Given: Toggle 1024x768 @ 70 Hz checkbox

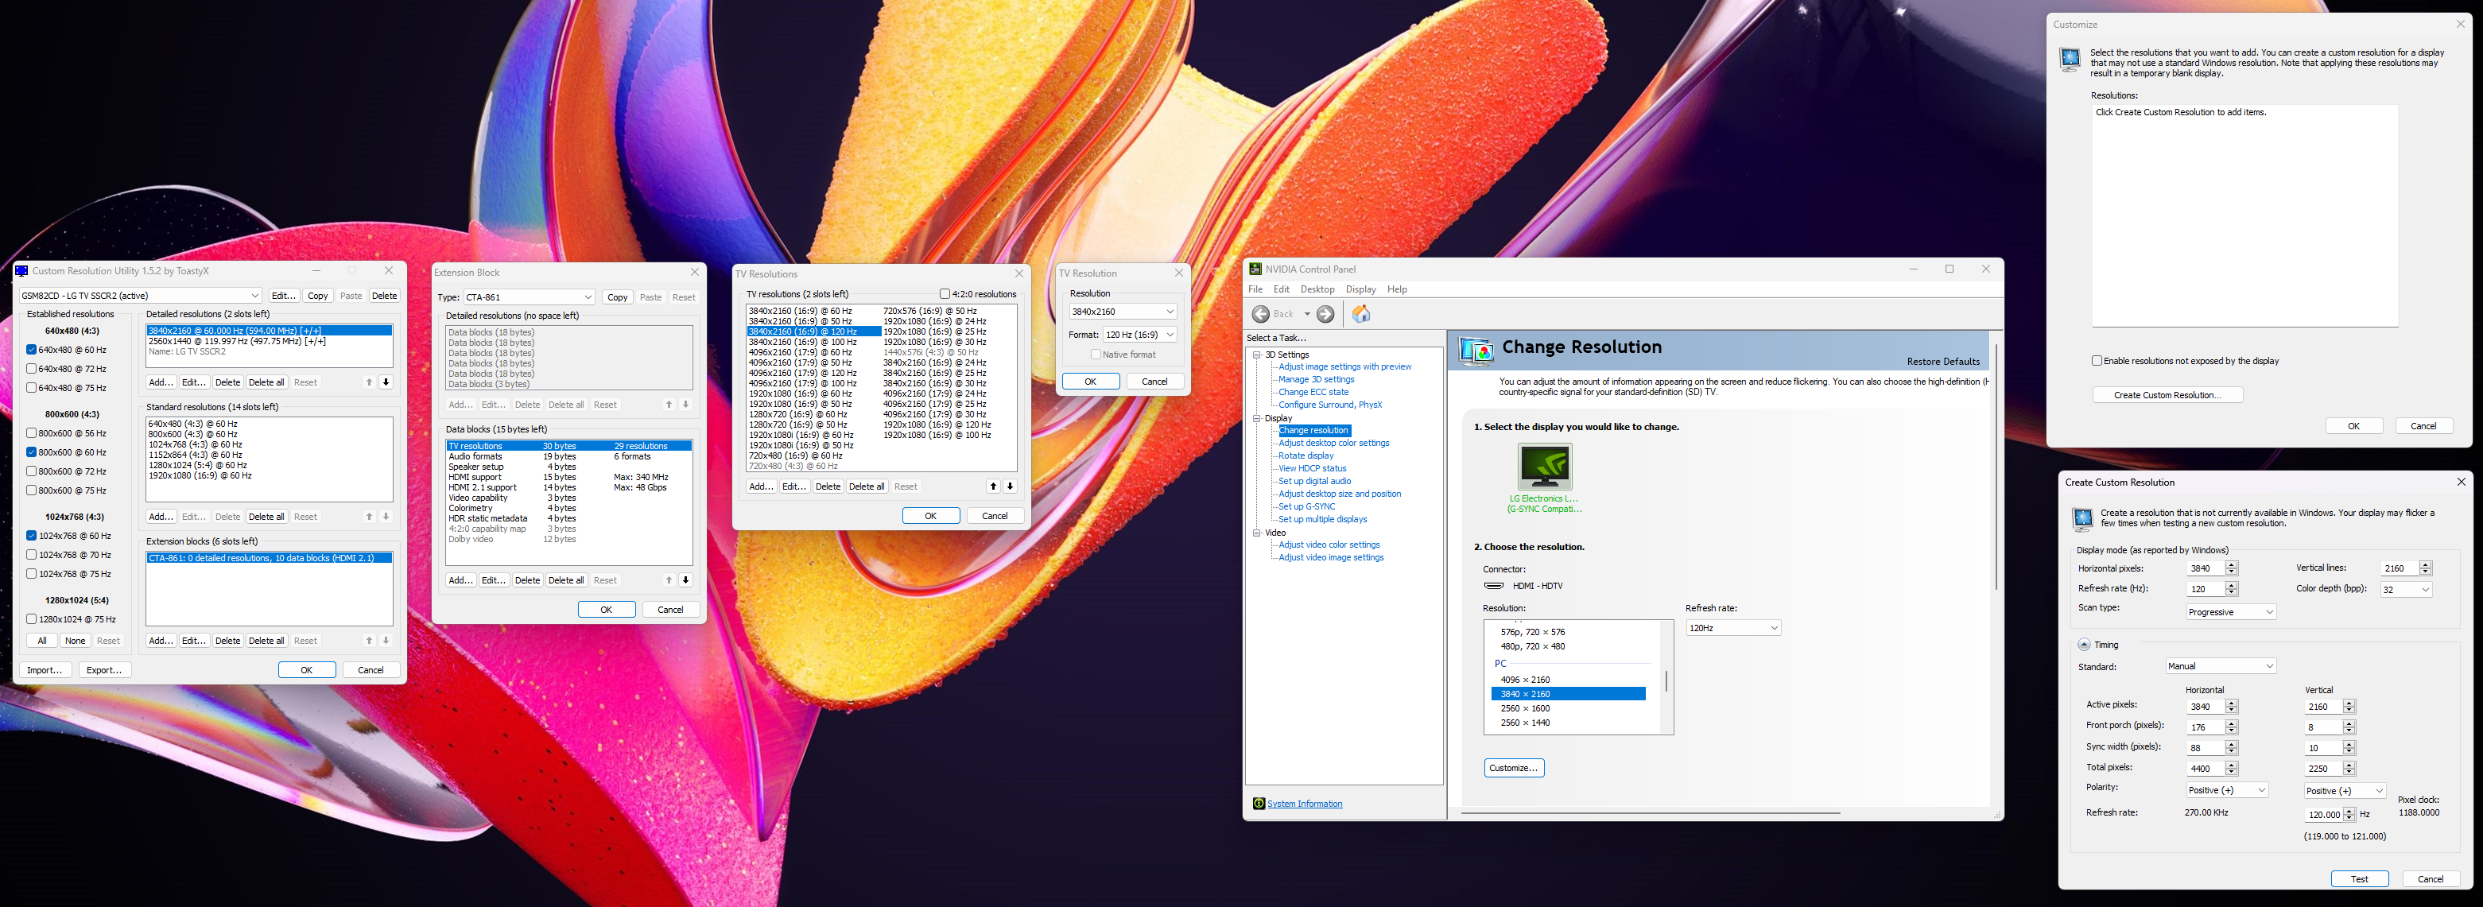Looking at the screenshot, I should pyautogui.click(x=32, y=555).
